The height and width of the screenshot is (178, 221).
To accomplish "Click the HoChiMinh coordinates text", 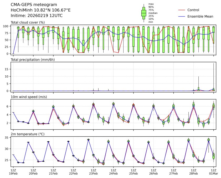I will [x=40, y=10].
